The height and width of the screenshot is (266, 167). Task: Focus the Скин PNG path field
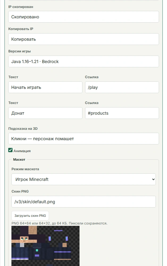pos(83,202)
